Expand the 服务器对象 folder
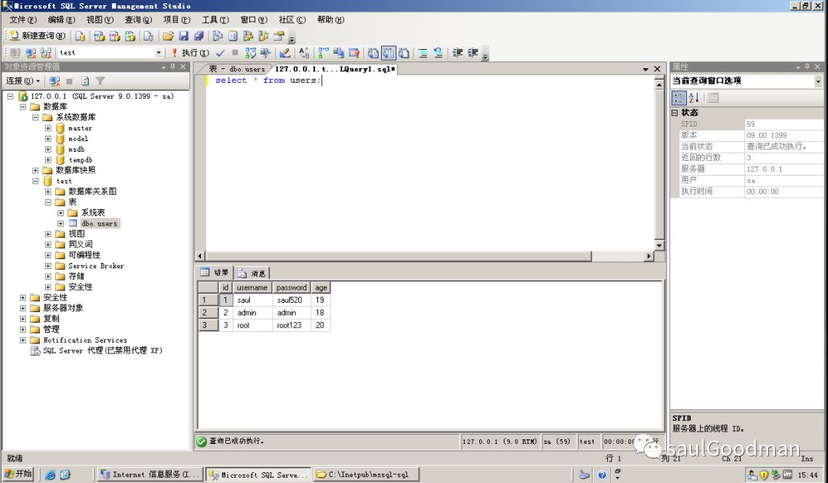This screenshot has width=828, height=483. (23, 307)
